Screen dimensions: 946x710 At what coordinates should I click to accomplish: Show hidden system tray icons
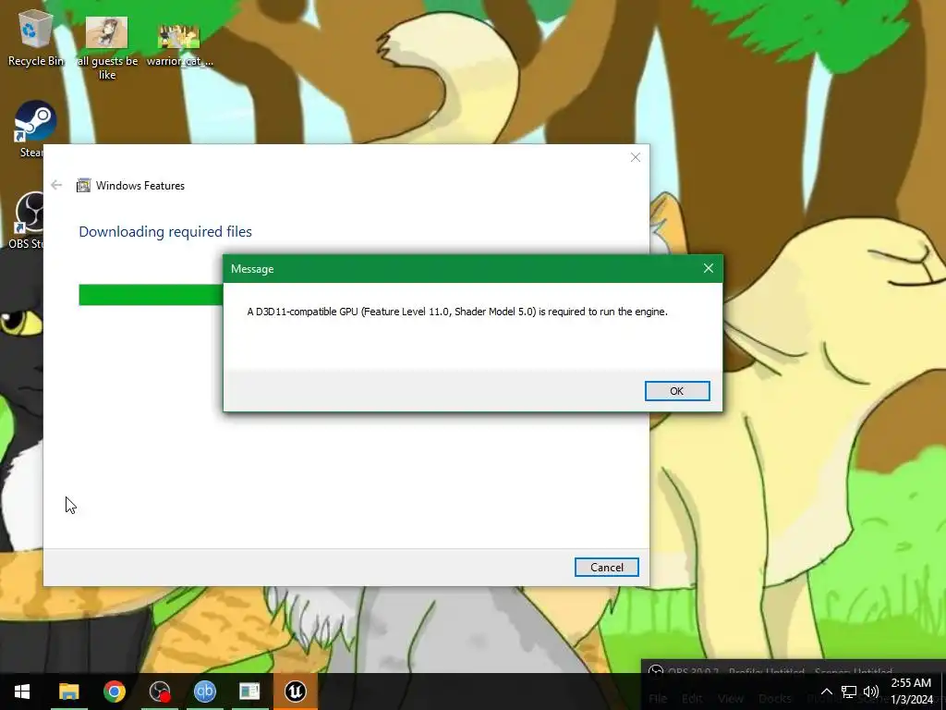click(827, 692)
